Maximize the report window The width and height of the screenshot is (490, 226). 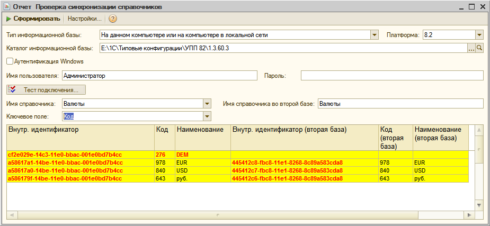[x=472, y=6]
